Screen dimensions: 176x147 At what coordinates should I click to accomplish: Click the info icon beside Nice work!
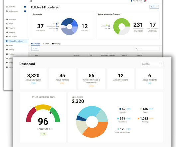pyautogui.click(x=50, y=129)
